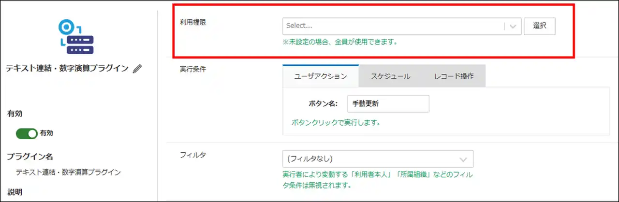This screenshot has width=619, height=202.
Task: Click the 説明 heading
Action: click(x=14, y=191)
